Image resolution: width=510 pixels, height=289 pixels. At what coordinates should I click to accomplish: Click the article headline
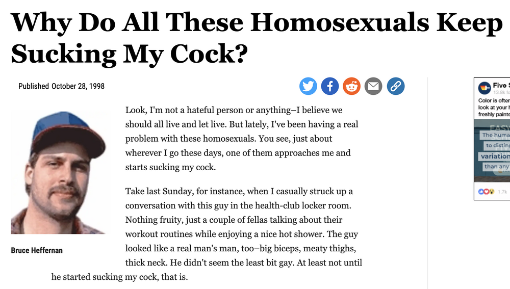click(255, 38)
